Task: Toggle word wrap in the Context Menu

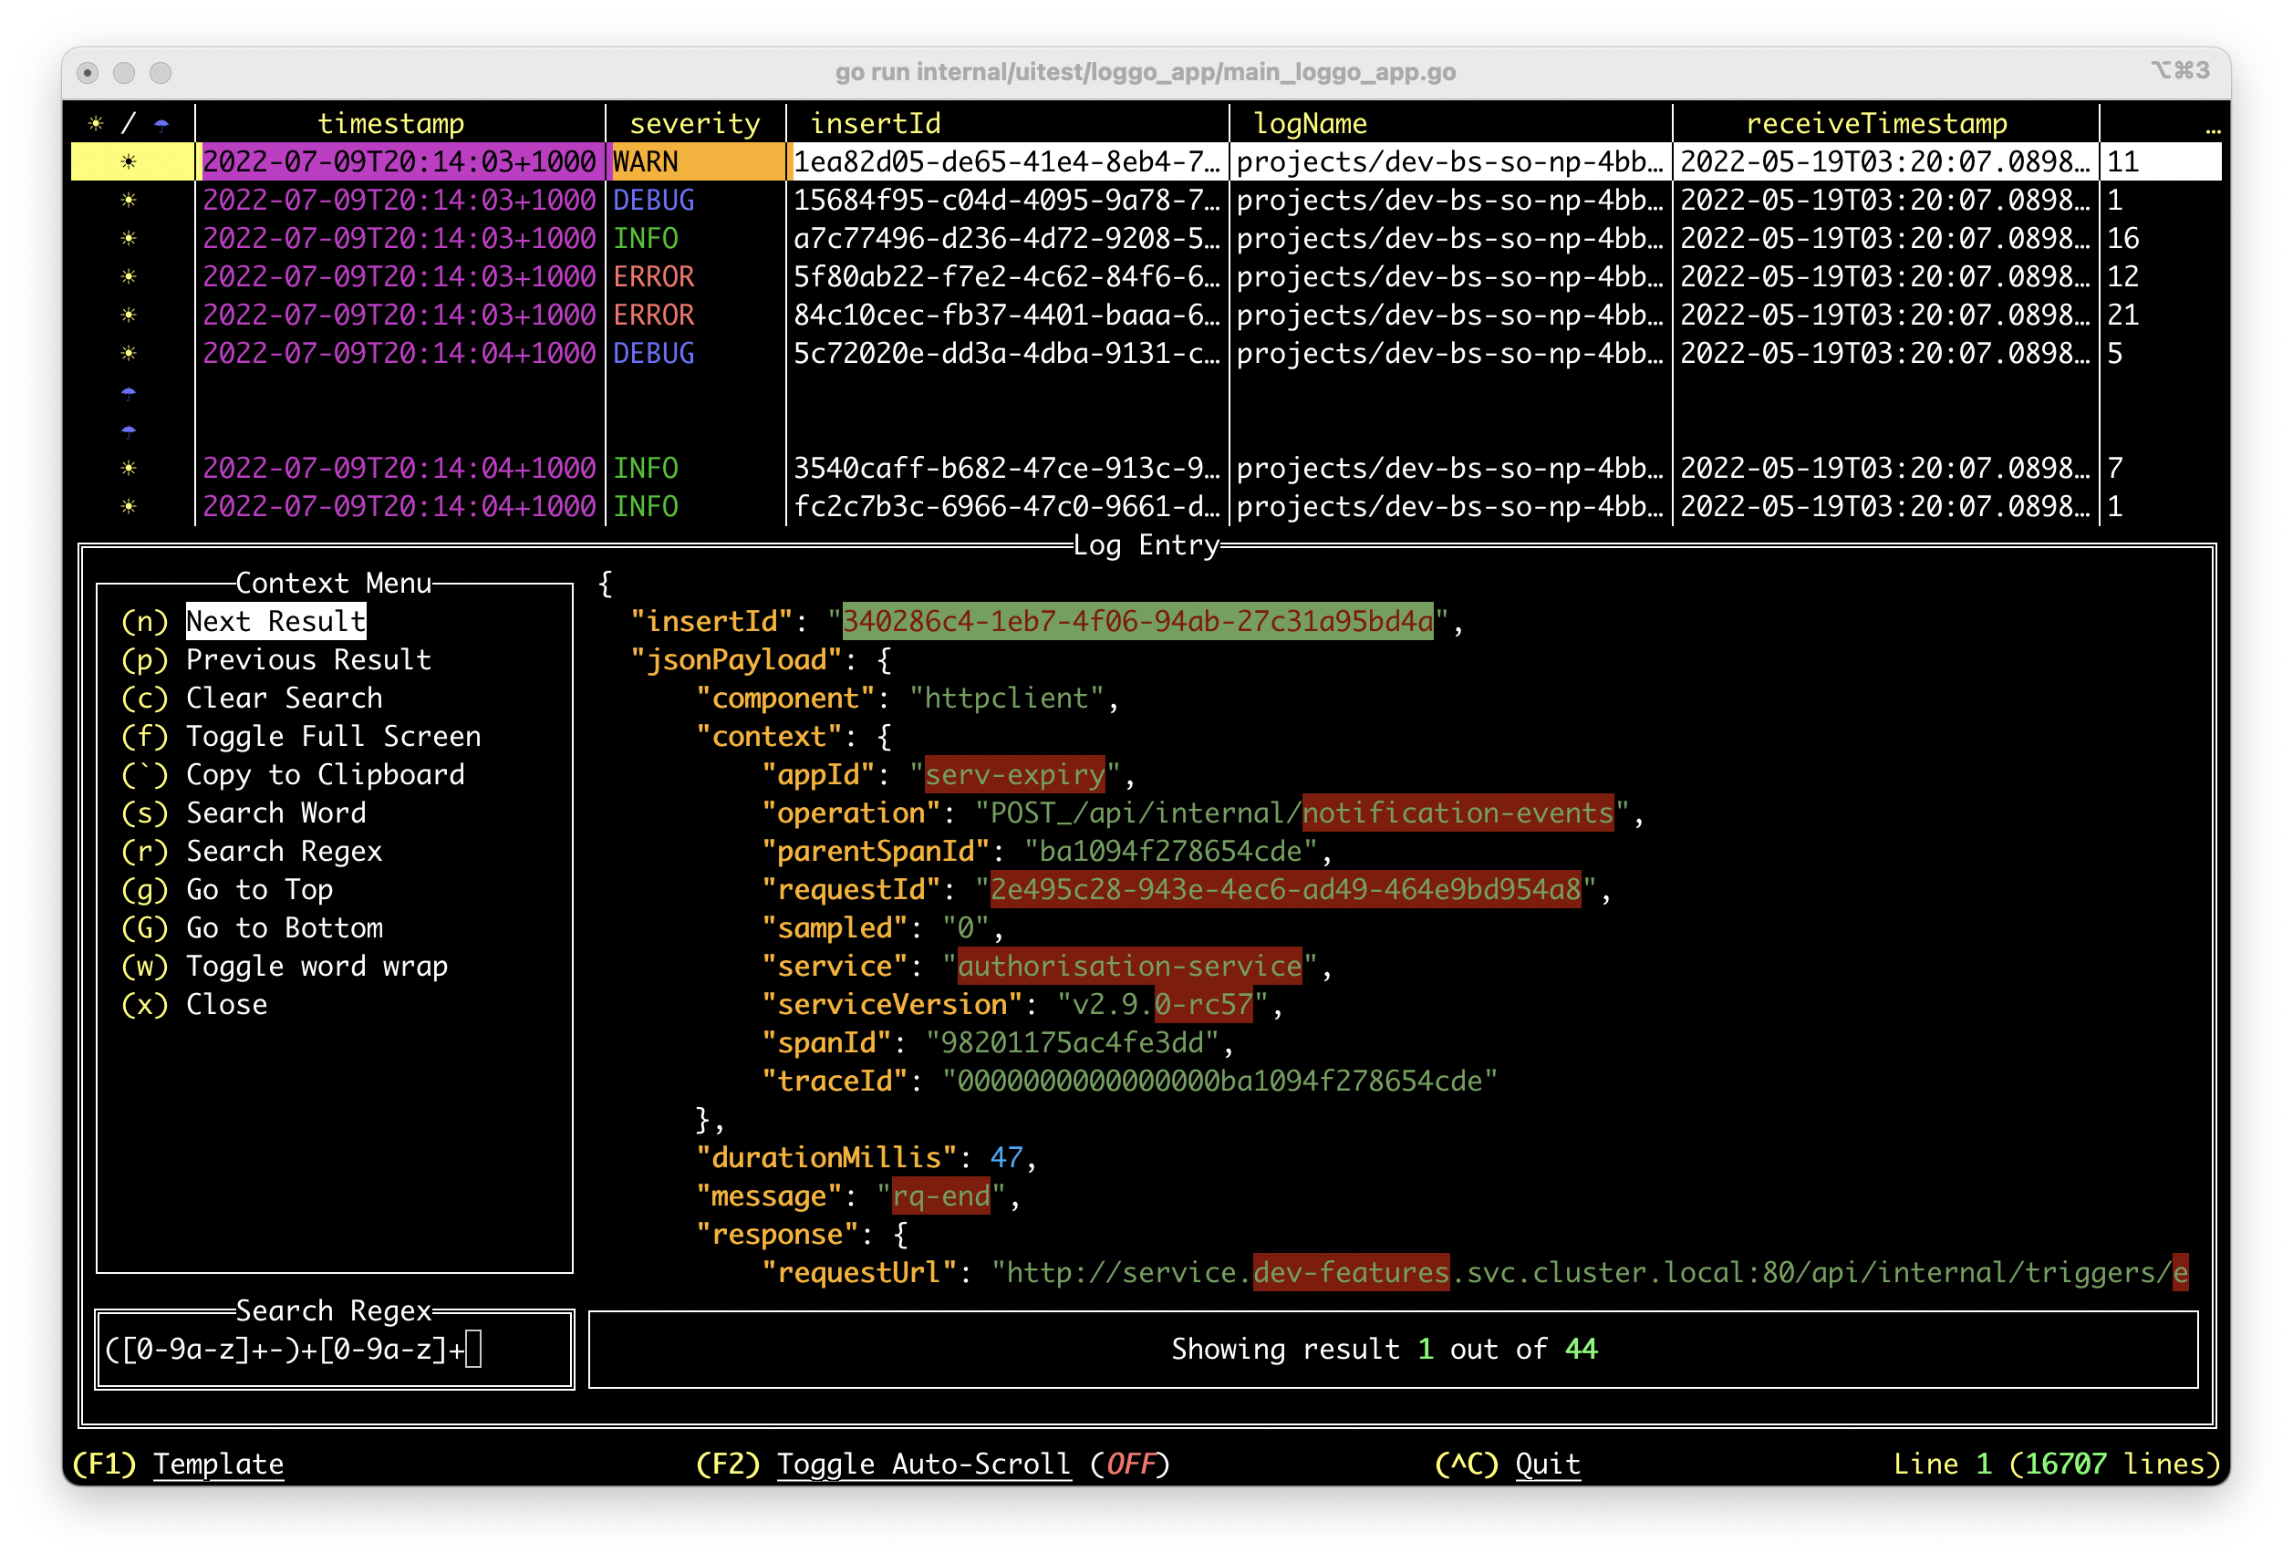Action: (316, 966)
